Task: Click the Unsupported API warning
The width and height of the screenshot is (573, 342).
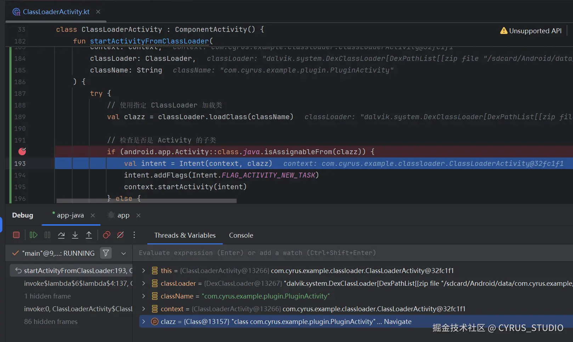Action: click(531, 31)
